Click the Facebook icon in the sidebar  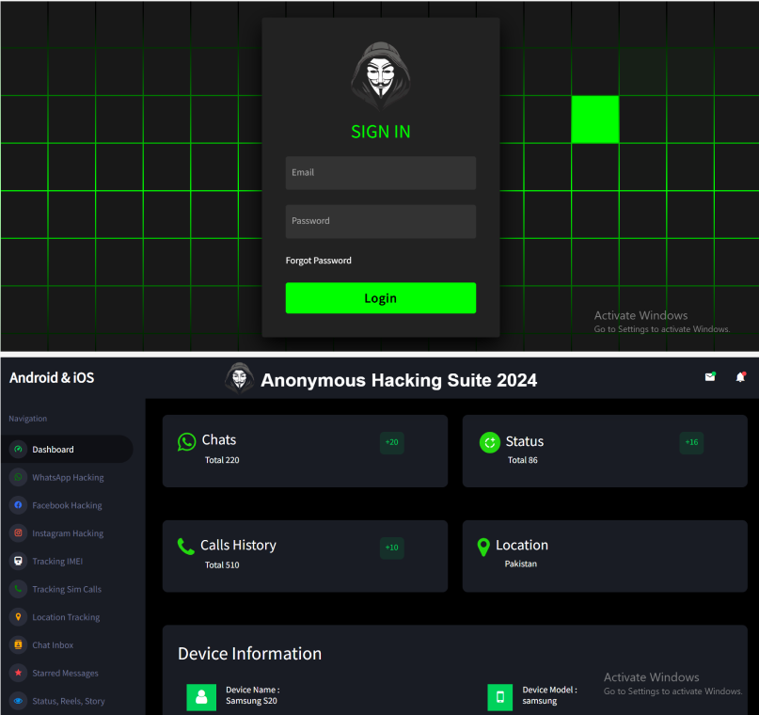17,505
